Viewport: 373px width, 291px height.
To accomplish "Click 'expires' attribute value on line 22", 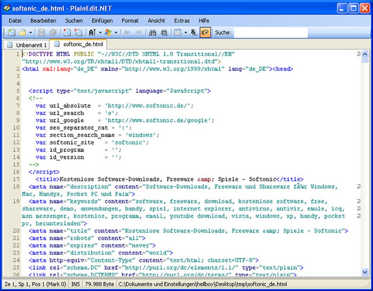I will [82, 246].
